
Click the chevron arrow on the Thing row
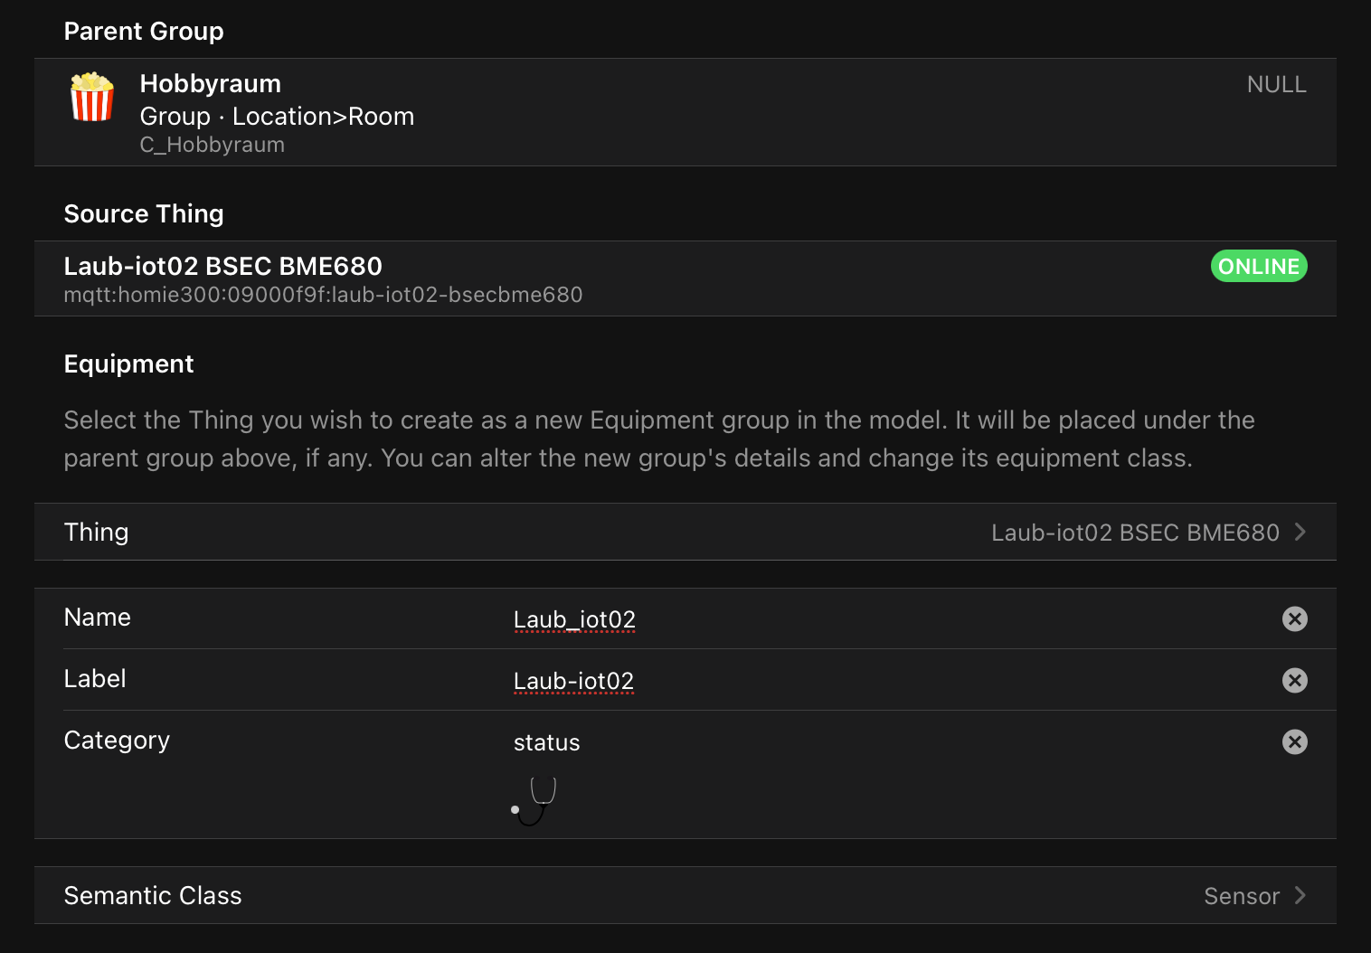coord(1300,532)
